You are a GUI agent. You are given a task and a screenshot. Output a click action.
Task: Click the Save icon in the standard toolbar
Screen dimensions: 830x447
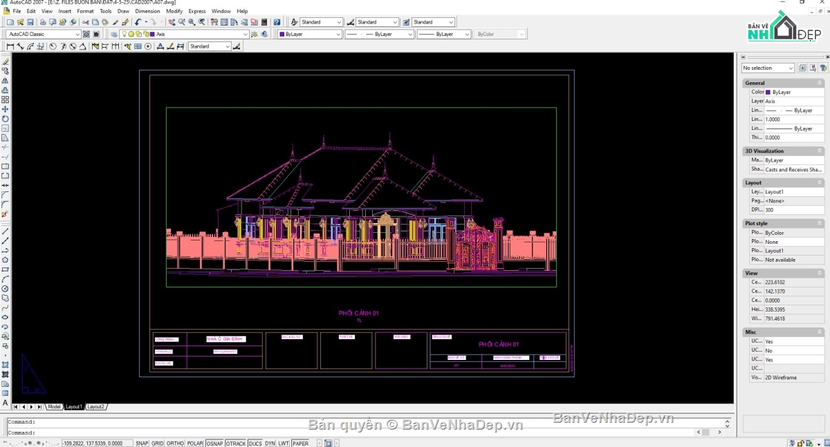(x=30, y=22)
